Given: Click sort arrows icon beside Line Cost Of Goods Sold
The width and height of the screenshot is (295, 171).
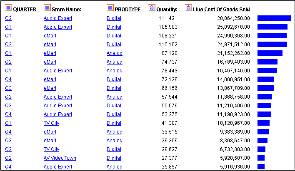Looking at the screenshot, I should coord(188,8).
